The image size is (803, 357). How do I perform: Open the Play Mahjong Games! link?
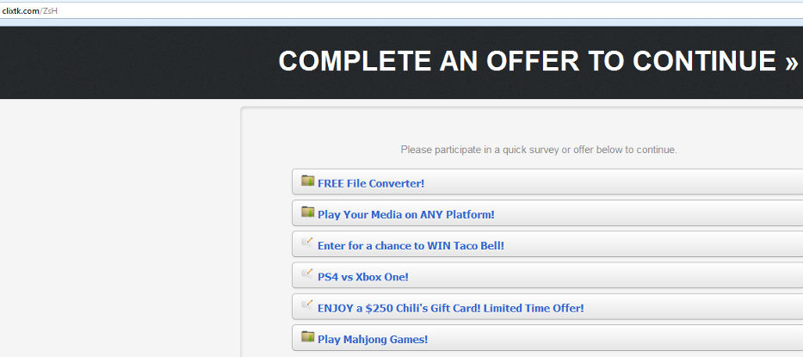[x=373, y=339]
